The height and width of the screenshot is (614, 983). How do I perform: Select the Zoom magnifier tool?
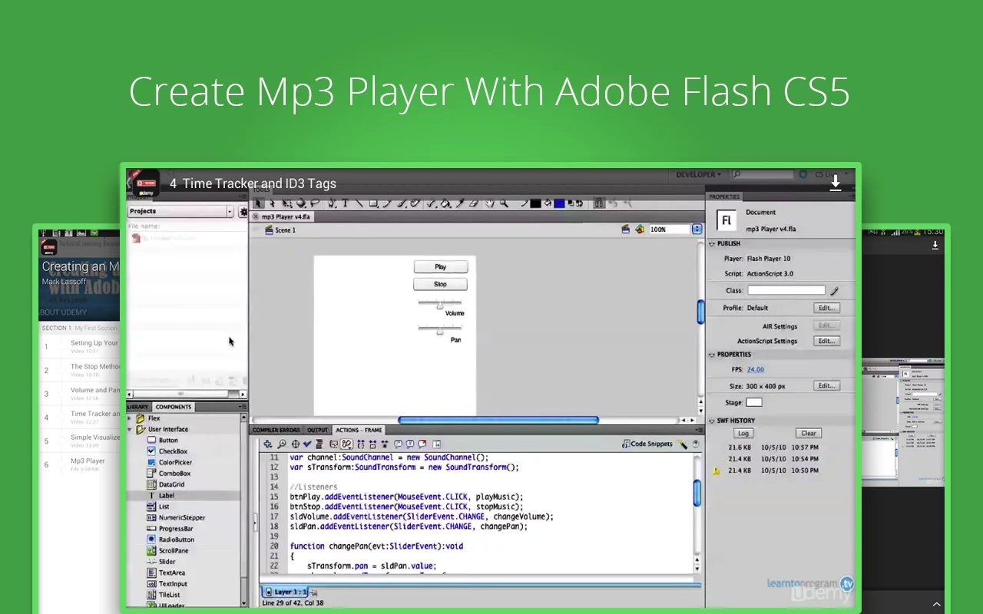click(x=504, y=203)
